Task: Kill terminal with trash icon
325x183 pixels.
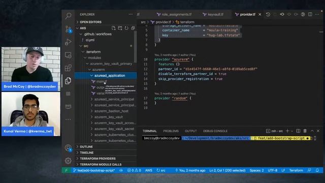Action: (305, 131)
